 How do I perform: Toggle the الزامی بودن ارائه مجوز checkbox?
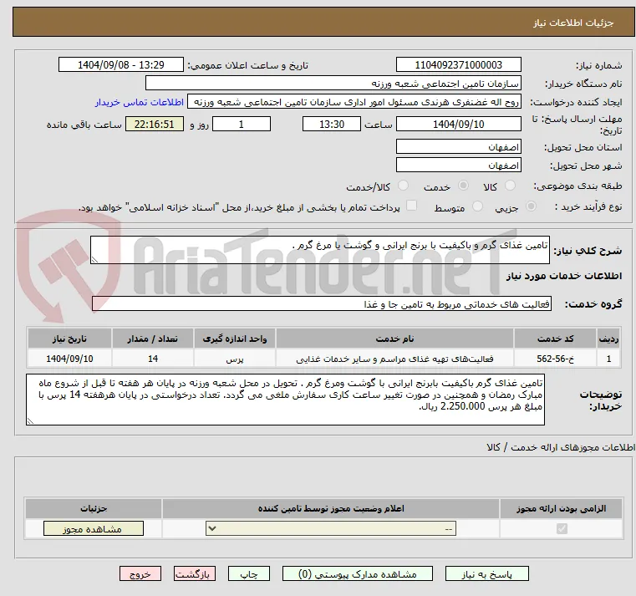point(562,528)
